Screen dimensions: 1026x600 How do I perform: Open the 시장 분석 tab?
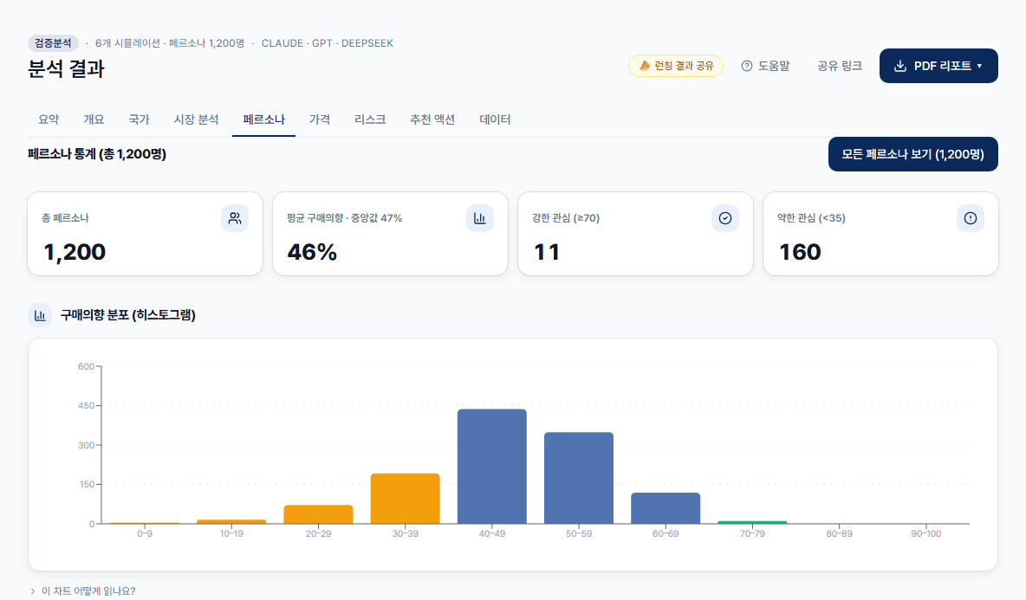pos(197,119)
